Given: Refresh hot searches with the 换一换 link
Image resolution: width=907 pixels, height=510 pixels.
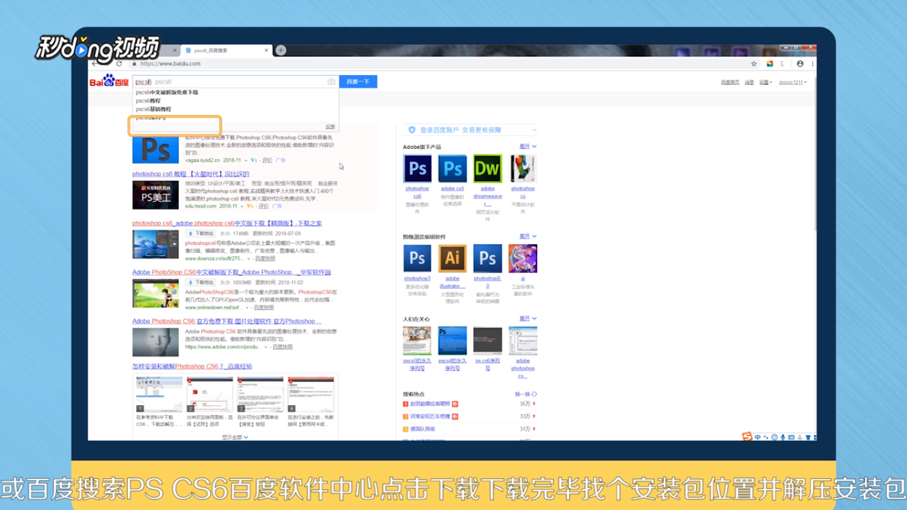Looking at the screenshot, I should point(526,394).
